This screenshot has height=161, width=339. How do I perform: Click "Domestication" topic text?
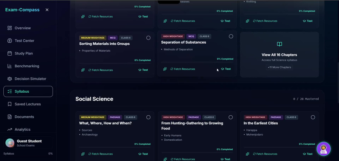(173, 140)
